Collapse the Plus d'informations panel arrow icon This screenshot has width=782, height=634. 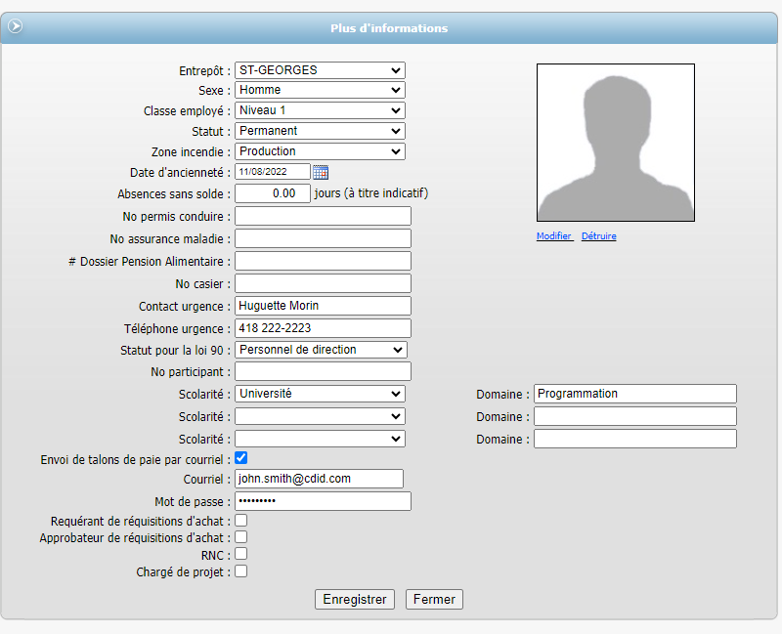16,25
